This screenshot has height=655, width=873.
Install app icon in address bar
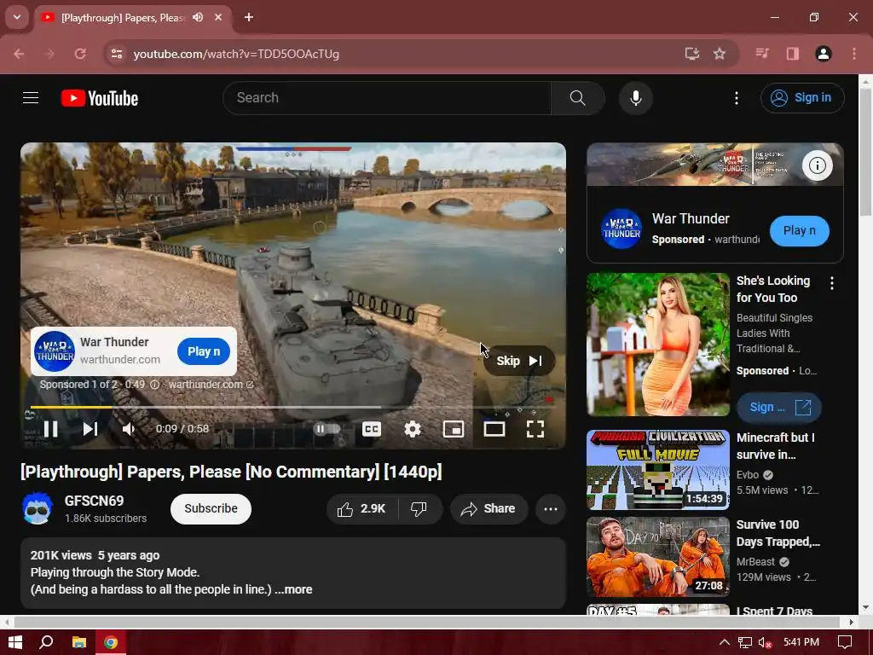pyautogui.click(x=692, y=54)
